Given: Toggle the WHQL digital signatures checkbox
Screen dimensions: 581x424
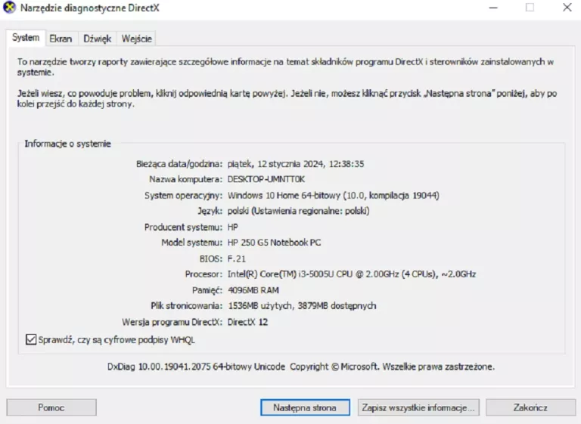Looking at the screenshot, I should point(31,339).
